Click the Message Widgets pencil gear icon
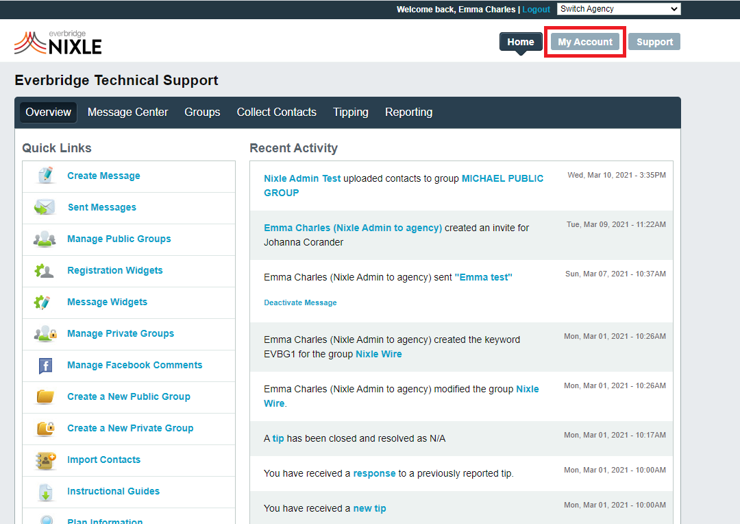Screen dimensions: 740x524 coord(42,302)
